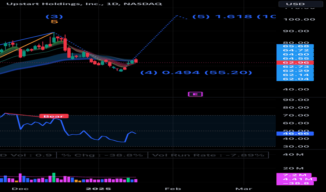This screenshot has width=326, height=192.
Task: Click the '(5) 1.618' projection label
Action: pos(234,17)
